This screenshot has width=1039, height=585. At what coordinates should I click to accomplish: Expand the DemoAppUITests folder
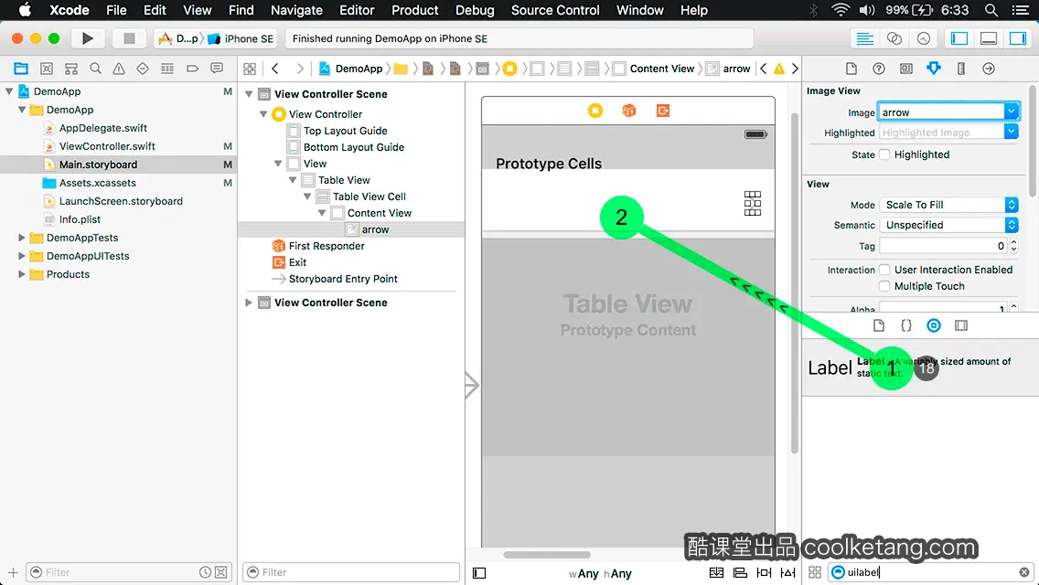pyautogui.click(x=21, y=256)
